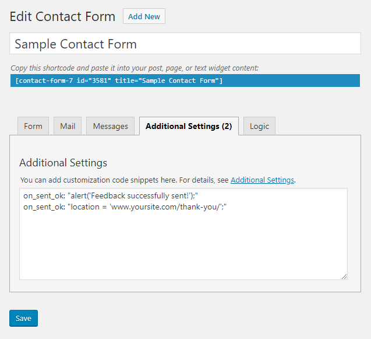Screen dimensions: 371x339
Task: Click the Additional Settings panel heading
Action: 63,163
